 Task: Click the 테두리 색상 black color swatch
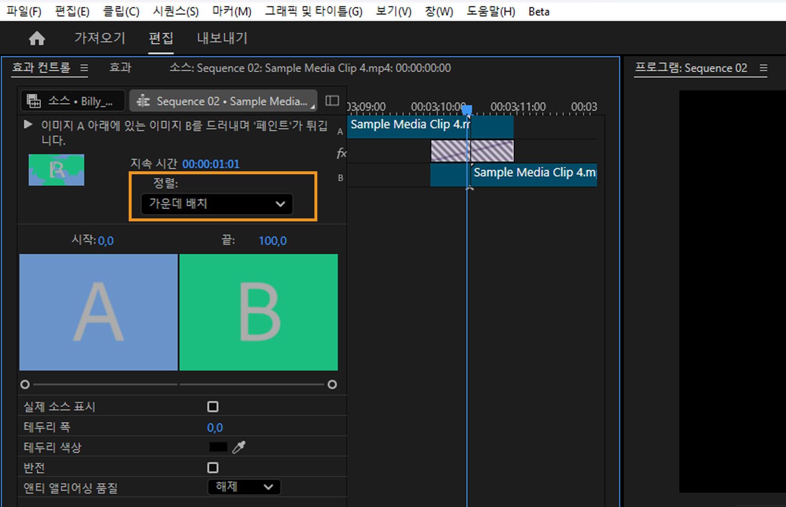(x=218, y=447)
